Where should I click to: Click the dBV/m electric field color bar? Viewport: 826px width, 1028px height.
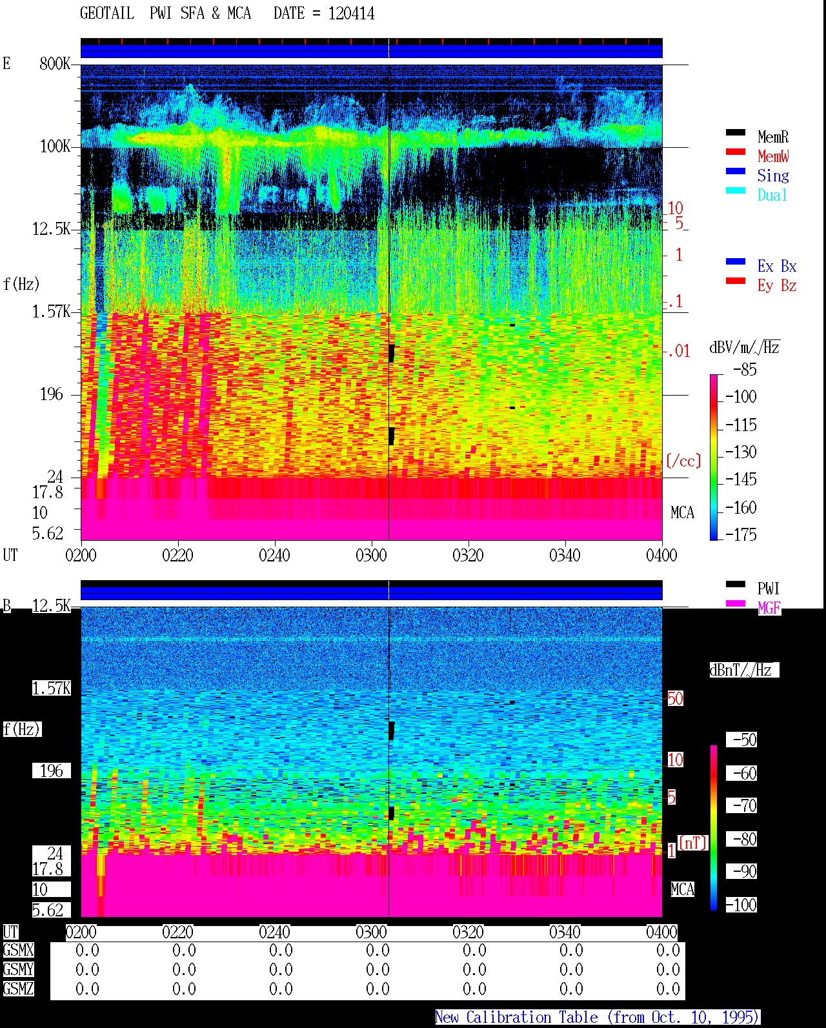click(x=714, y=457)
